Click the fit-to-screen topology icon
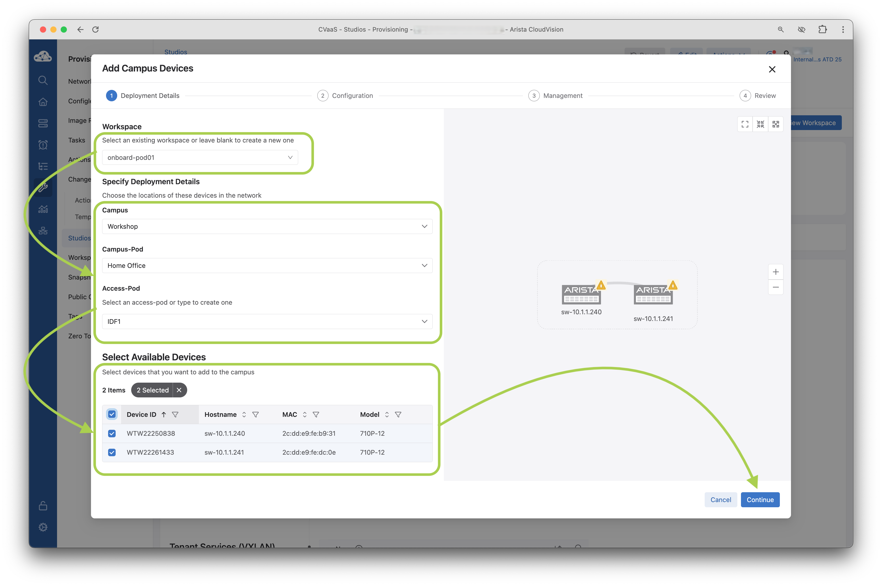Image resolution: width=882 pixels, height=586 pixels. pos(745,124)
